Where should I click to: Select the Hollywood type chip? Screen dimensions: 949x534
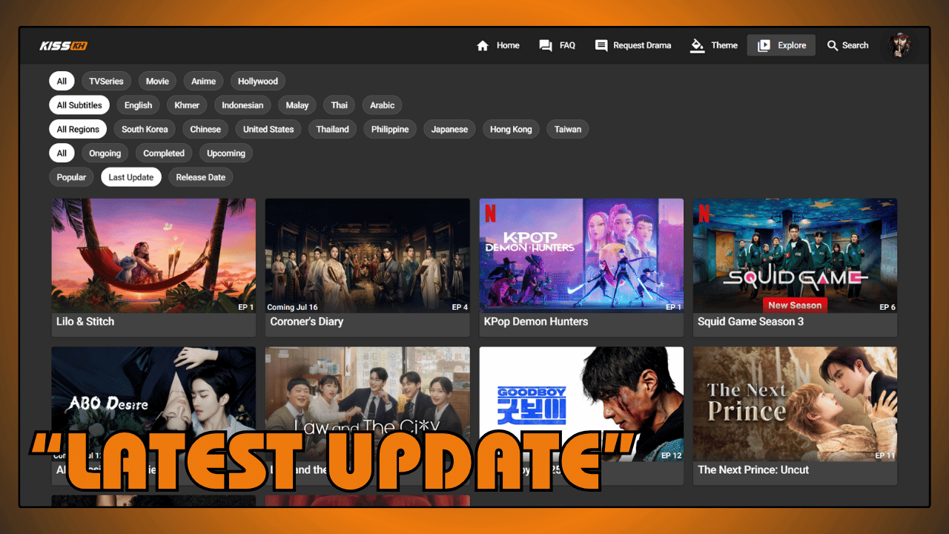[x=258, y=82]
